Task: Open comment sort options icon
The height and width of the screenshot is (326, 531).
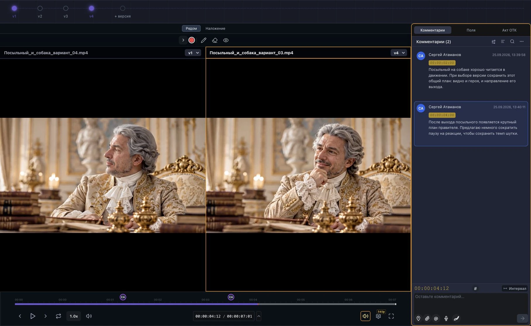Action: coord(503,42)
